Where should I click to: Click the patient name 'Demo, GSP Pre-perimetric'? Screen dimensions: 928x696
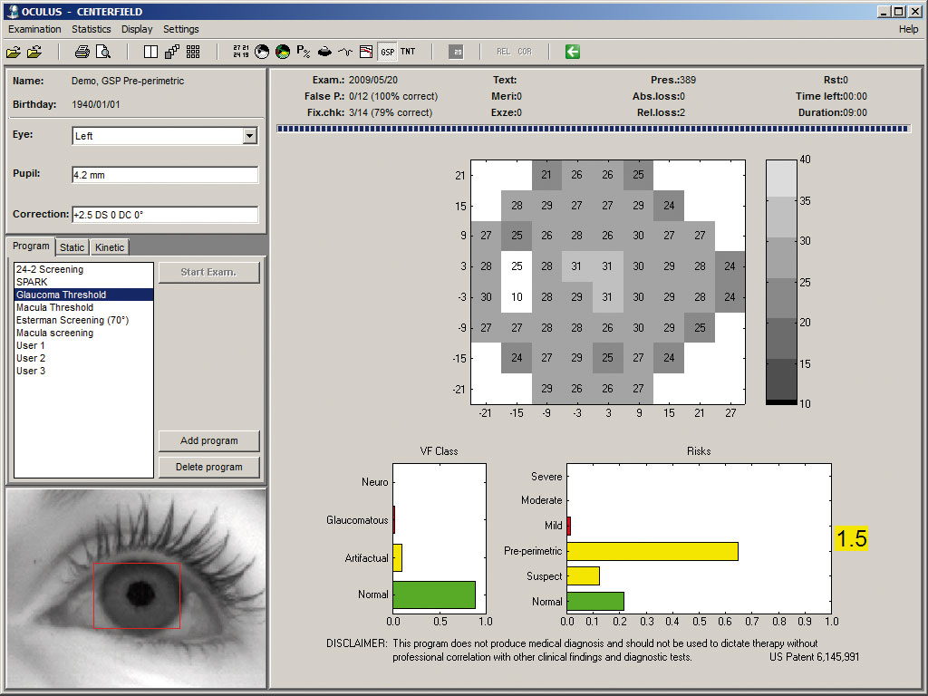128,81
